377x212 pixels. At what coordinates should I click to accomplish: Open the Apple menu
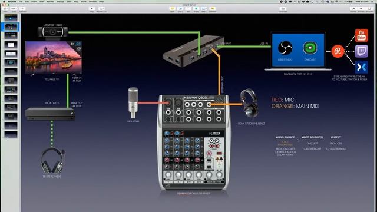(x=4, y=1)
